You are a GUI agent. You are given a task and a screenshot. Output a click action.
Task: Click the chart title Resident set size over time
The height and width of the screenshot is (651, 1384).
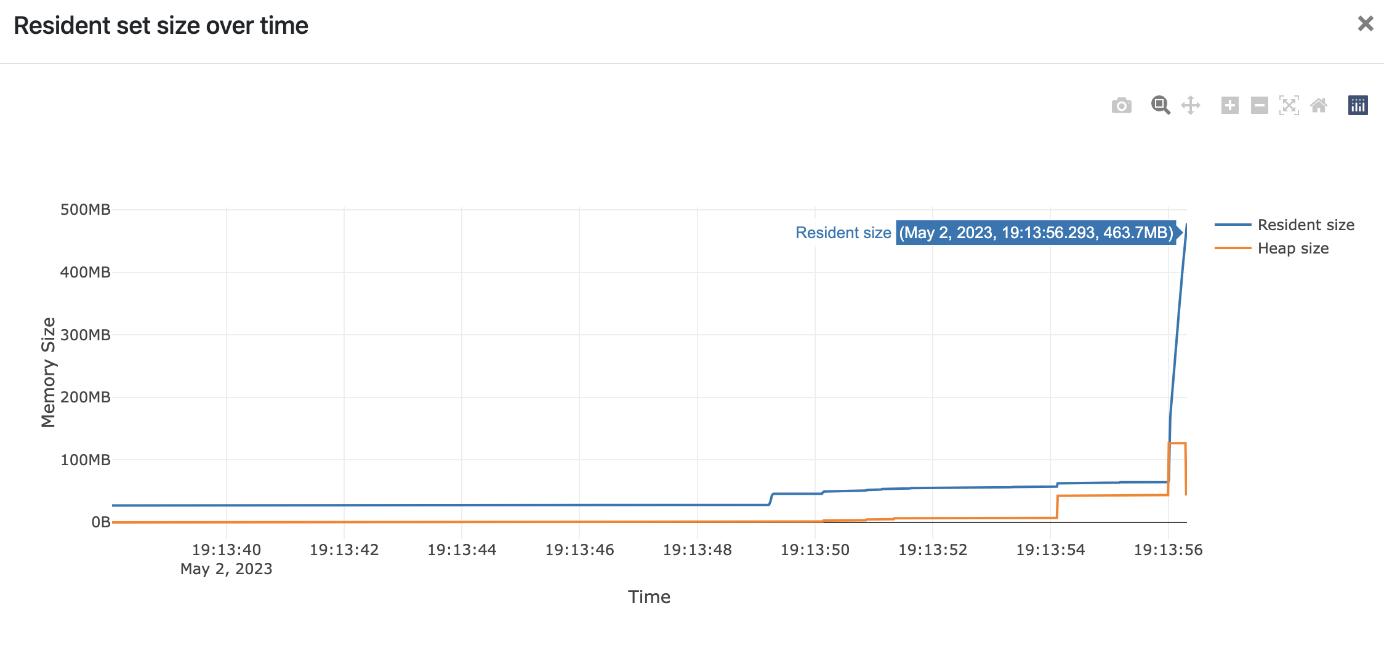(x=161, y=25)
